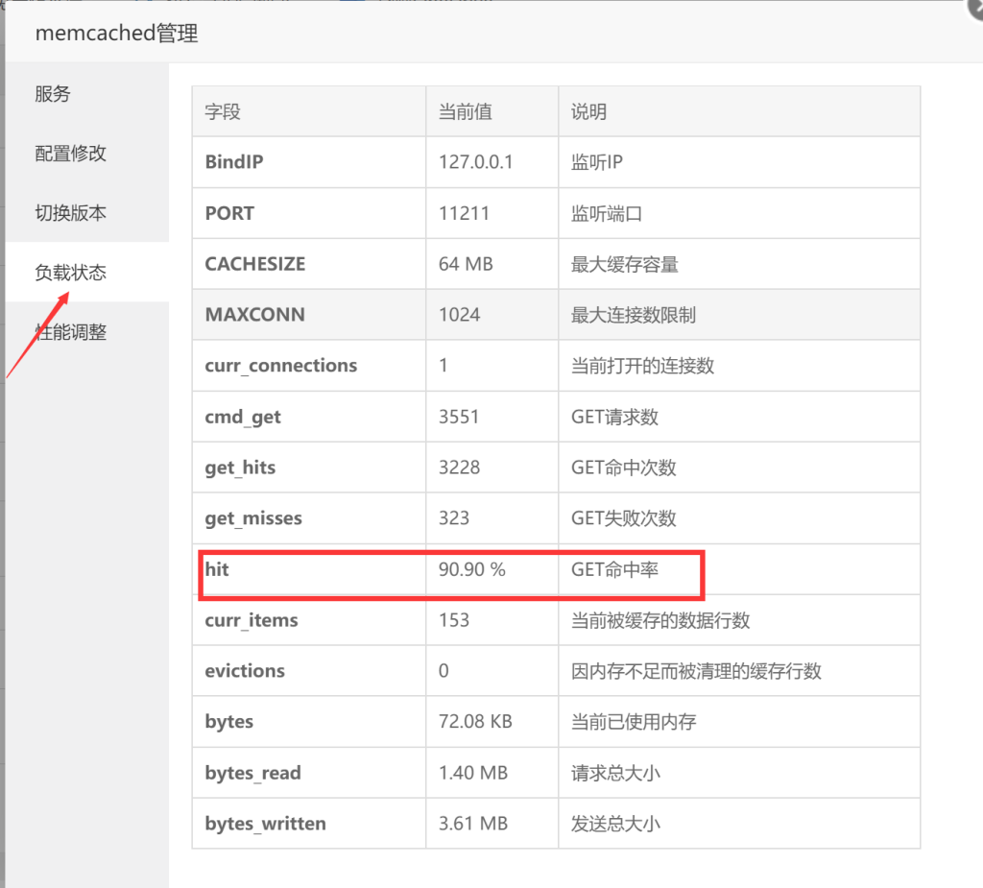The height and width of the screenshot is (888, 983).
Task: Click the get_misses field name
Action: (253, 518)
